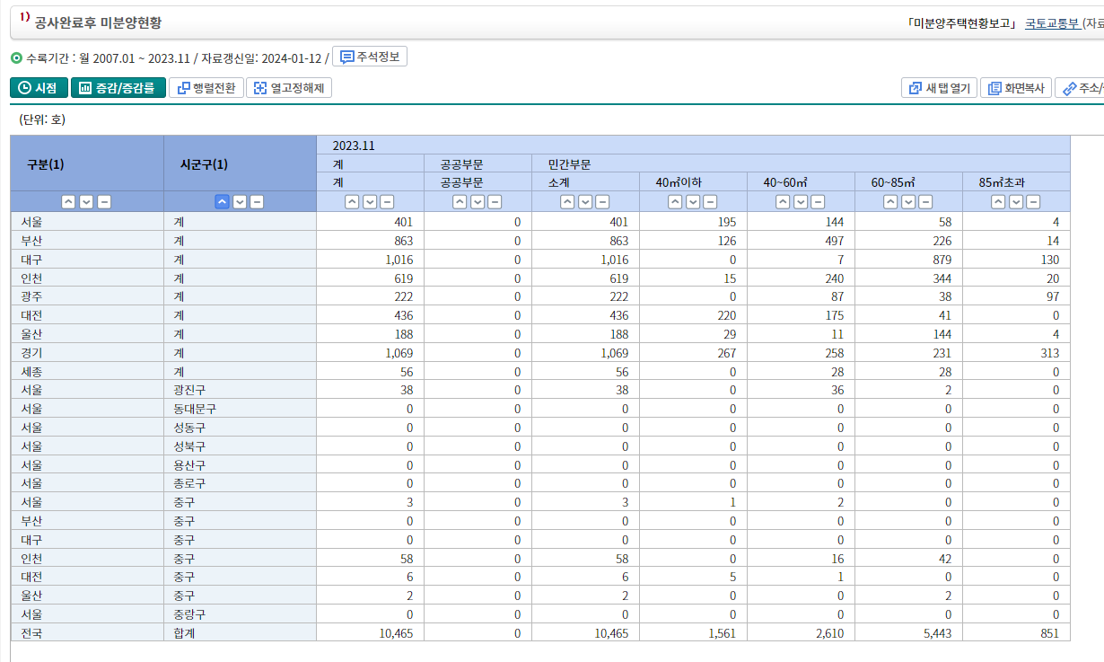Open the 국토교통부 source link
Screen dimensions: 1104x662
click(x=1052, y=24)
